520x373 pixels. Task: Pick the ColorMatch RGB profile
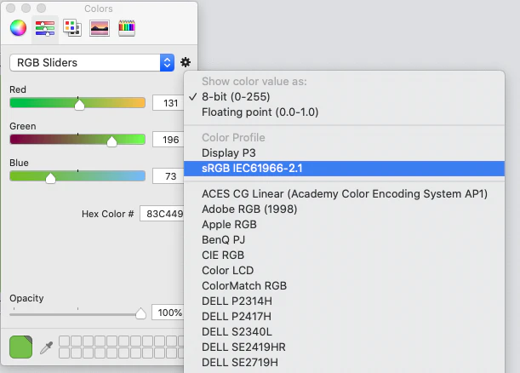344,285
